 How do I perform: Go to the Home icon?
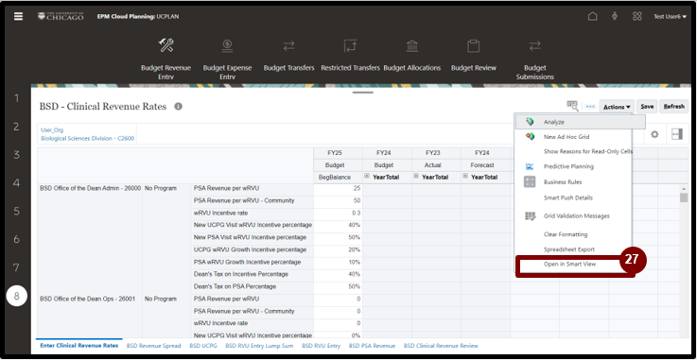point(593,16)
